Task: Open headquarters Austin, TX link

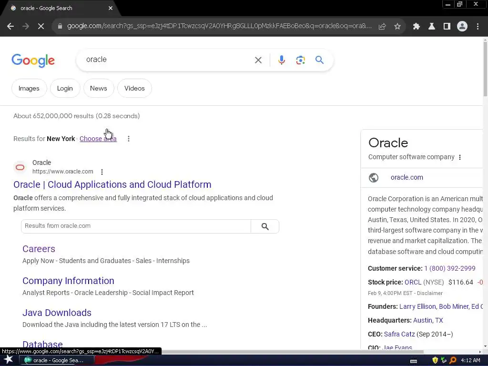Action: click(x=428, y=320)
